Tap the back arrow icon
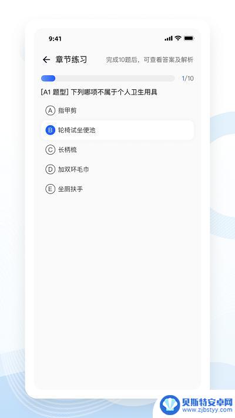Viewport: 235px width, 418px height. coord(46,60)
